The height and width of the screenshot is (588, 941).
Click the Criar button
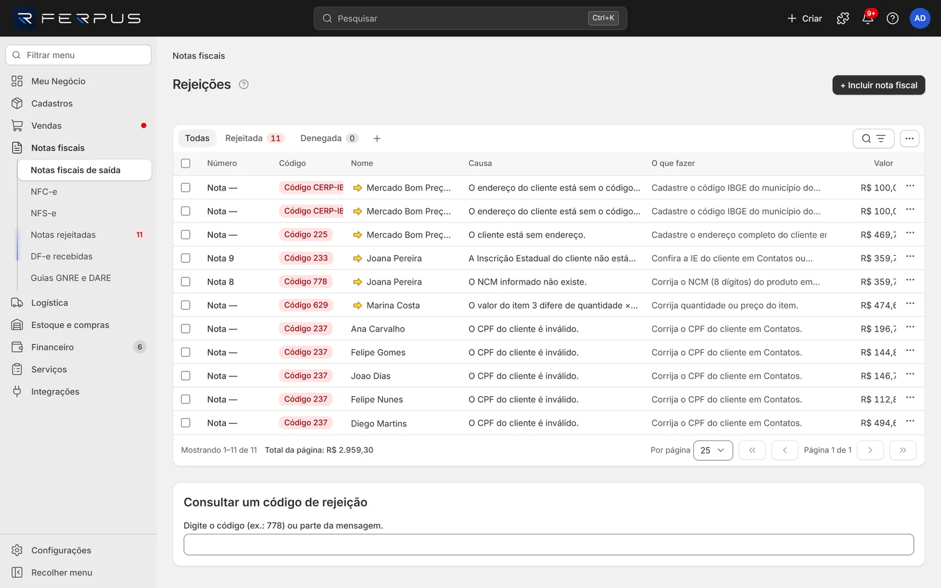coord(805,18)
